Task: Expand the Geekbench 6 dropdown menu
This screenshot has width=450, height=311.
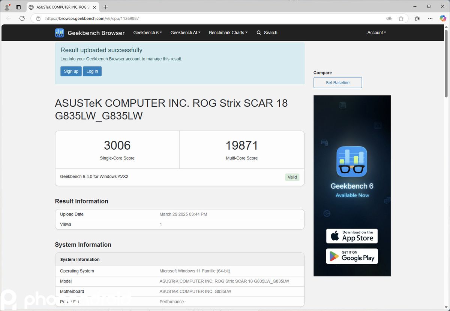Action: tap(147, 33)
